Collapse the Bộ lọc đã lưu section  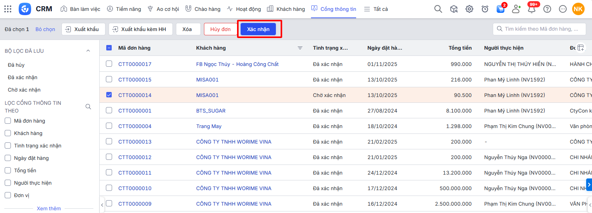pyautogui.click(x=88, y=51)
